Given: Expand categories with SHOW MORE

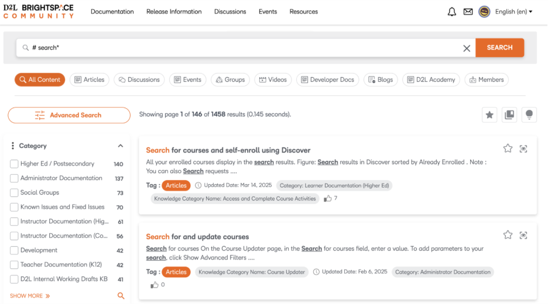Looking at the screenshot, I should [30, 296].
